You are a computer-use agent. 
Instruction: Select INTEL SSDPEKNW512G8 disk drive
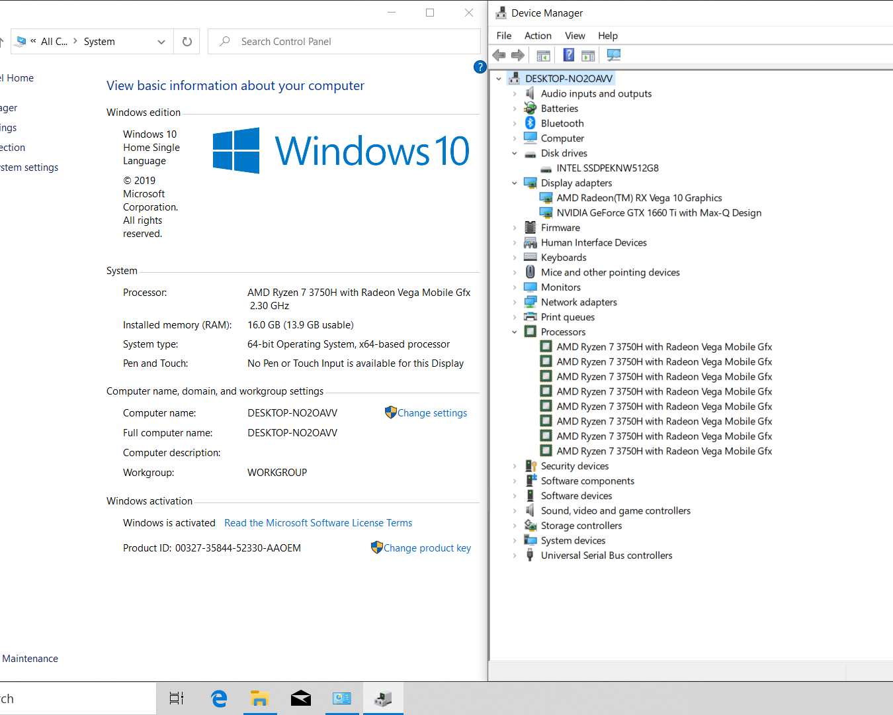tap(607, 168)
